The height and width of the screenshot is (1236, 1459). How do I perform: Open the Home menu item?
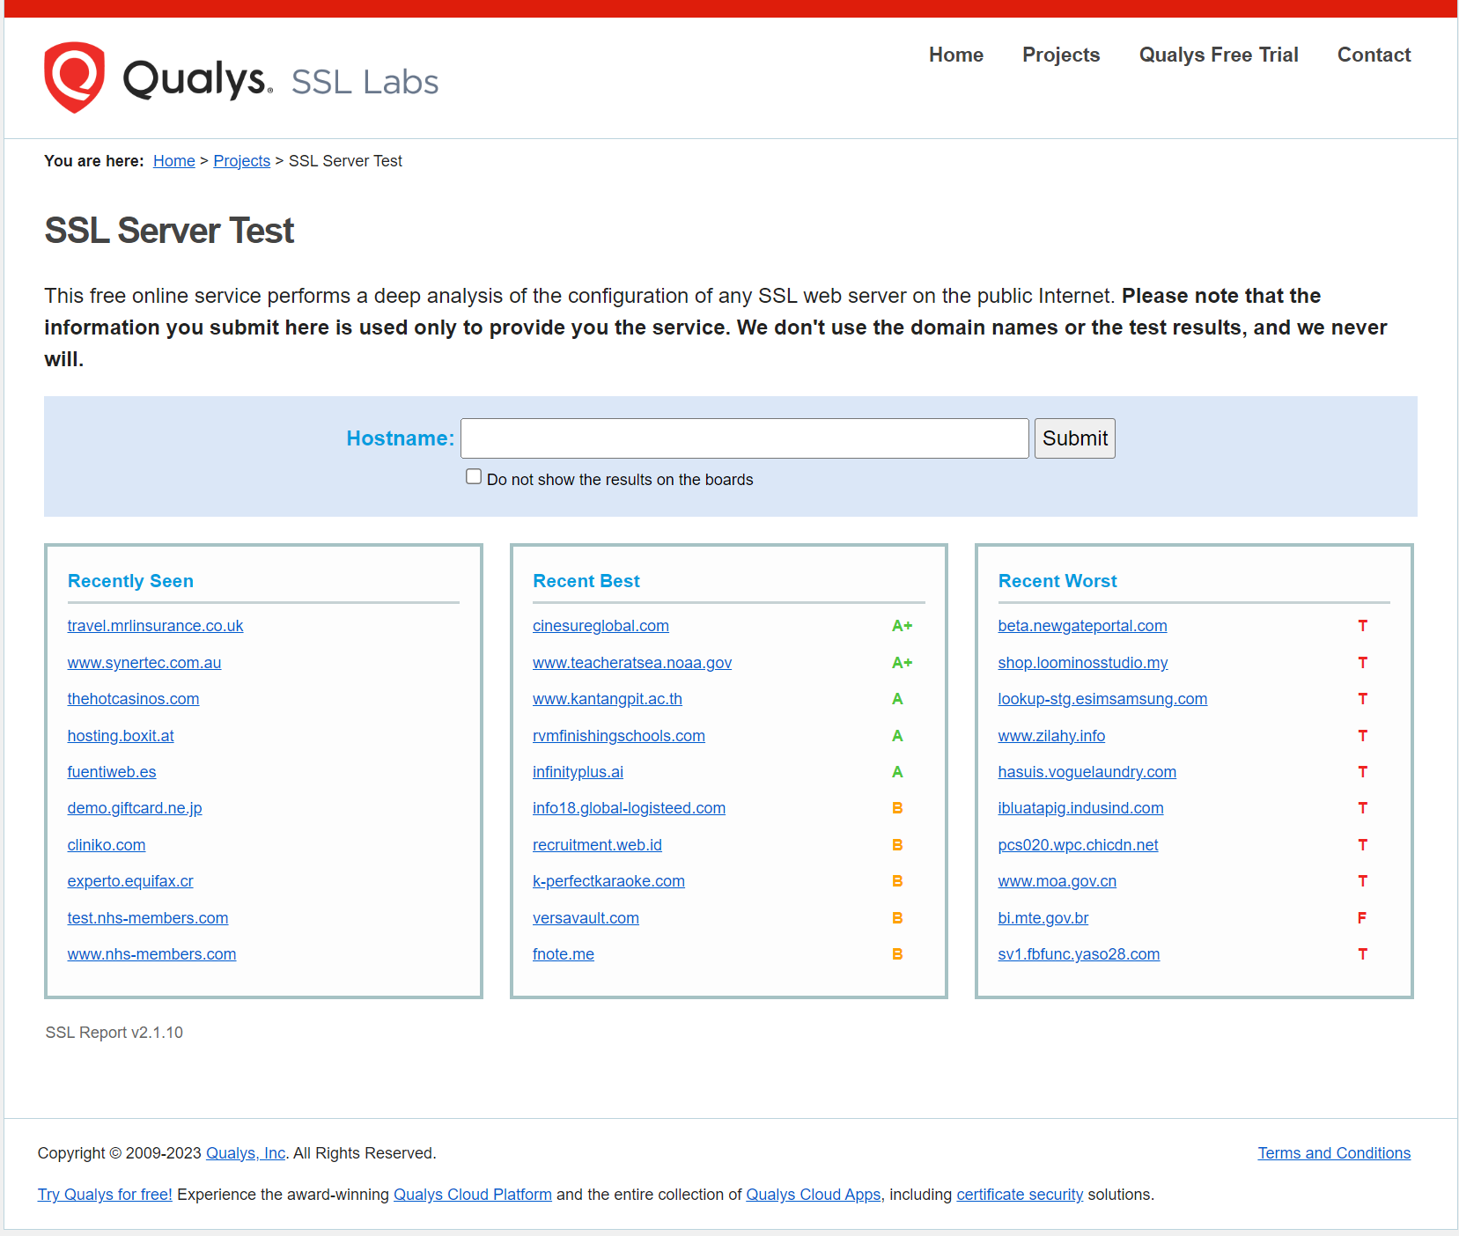pyautogui.click(x=955, y=55)
